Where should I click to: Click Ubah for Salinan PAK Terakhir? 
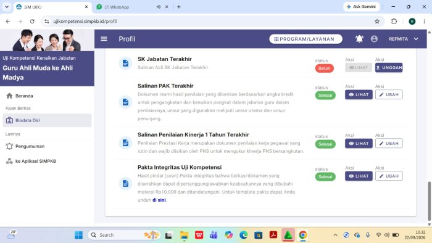click(389, 94)
